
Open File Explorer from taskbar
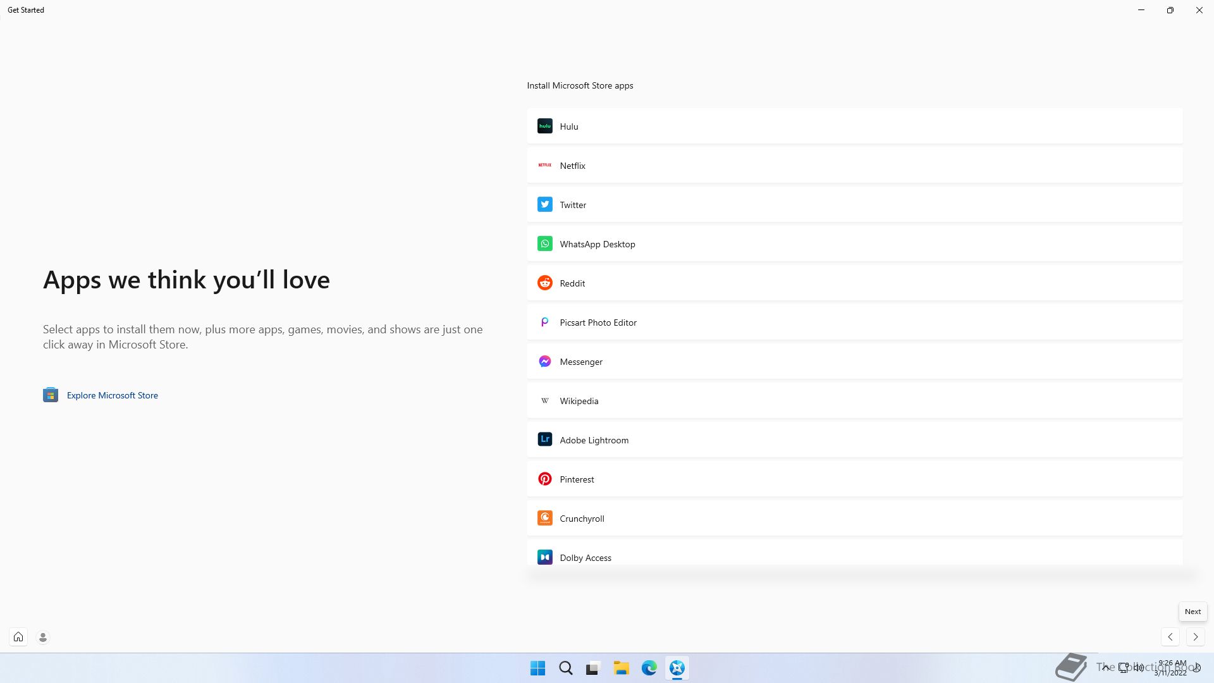click(621, 668)
